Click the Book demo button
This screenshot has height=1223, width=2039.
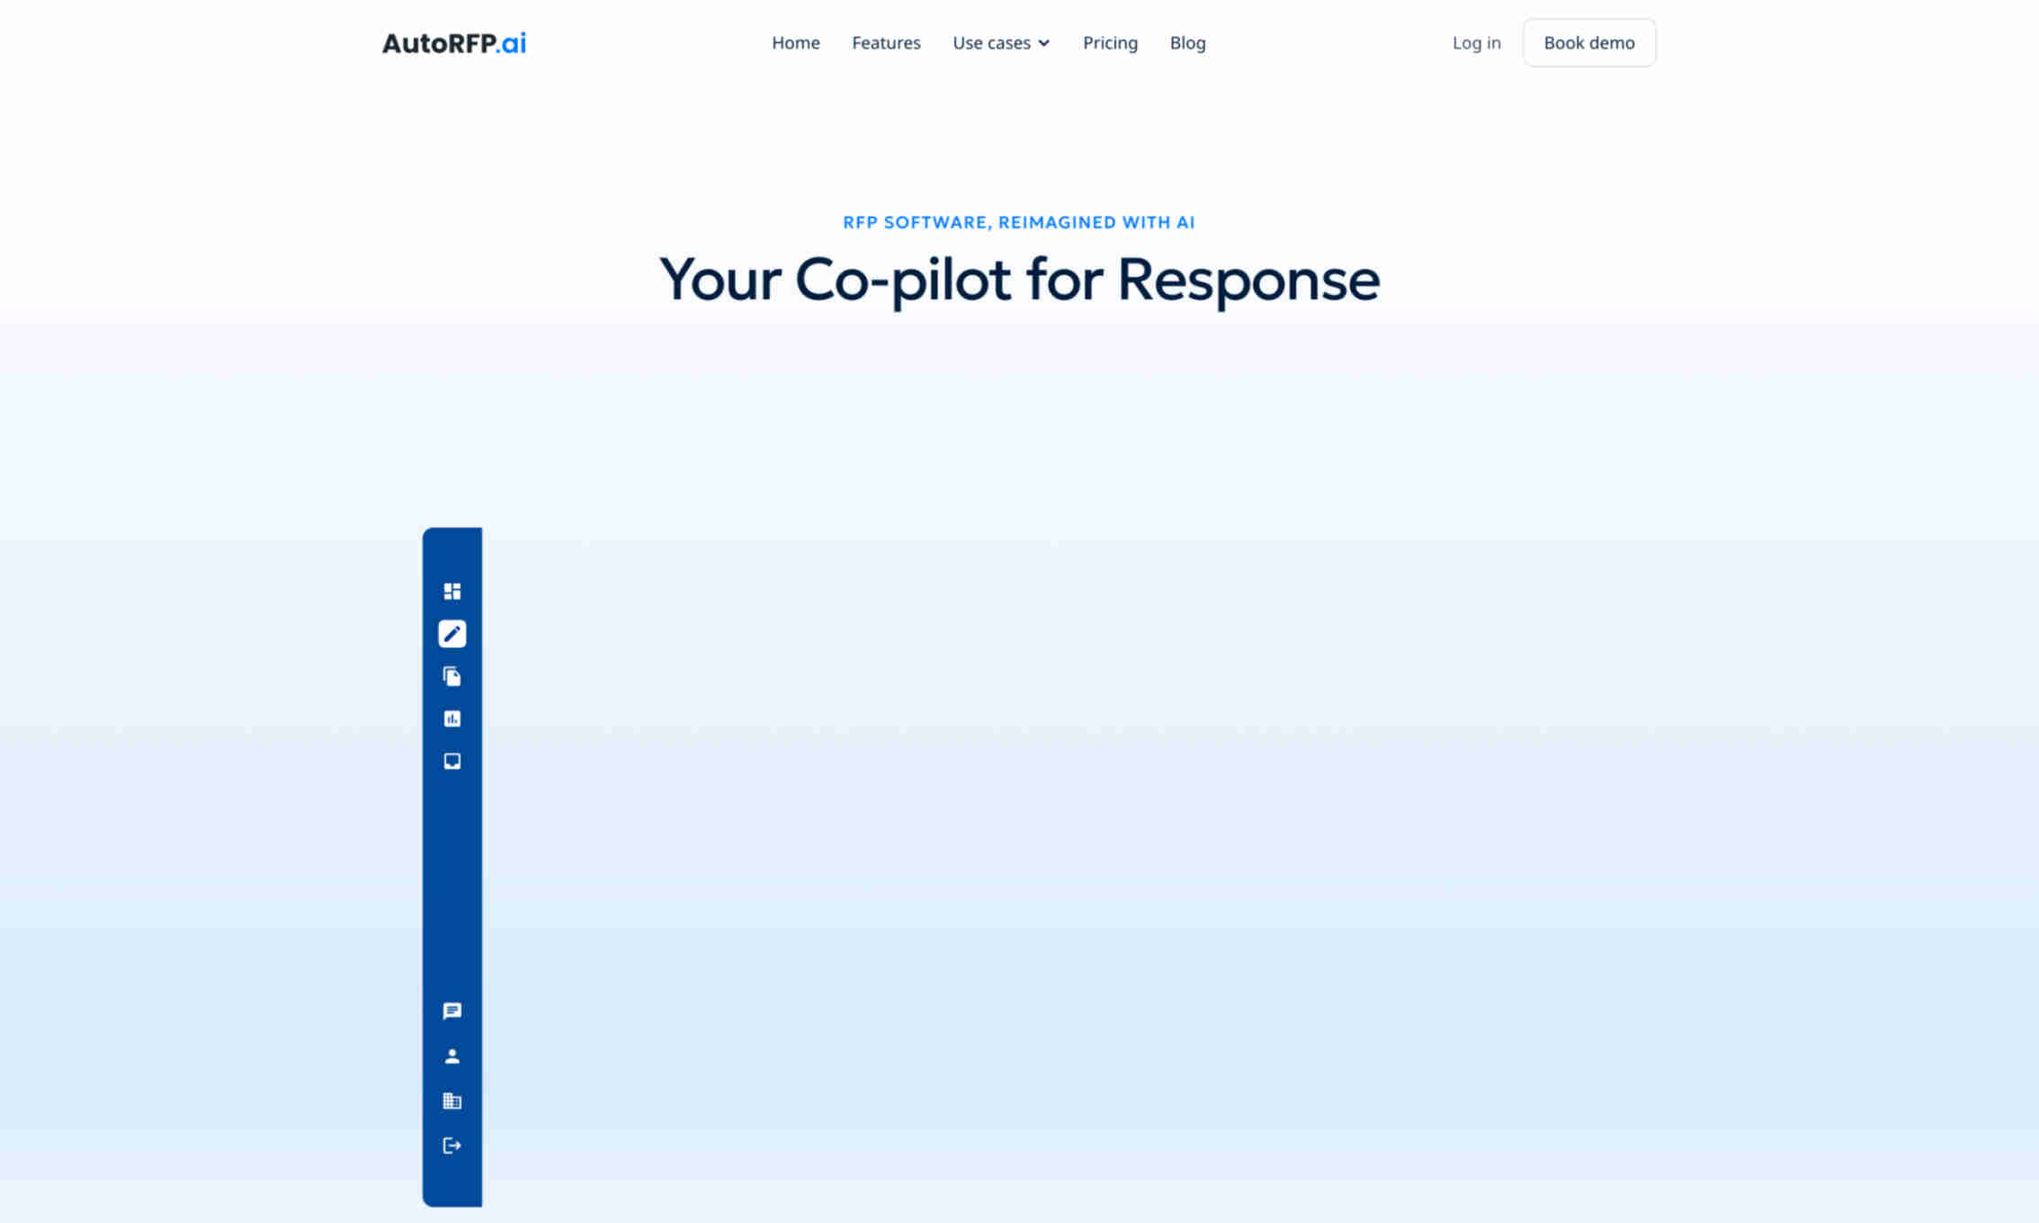pos(1587,42)
